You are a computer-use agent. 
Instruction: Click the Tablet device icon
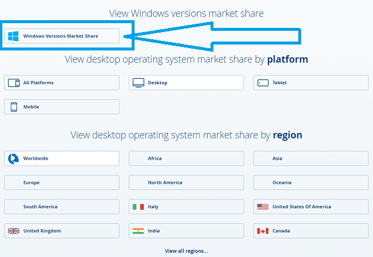(263, 83)
